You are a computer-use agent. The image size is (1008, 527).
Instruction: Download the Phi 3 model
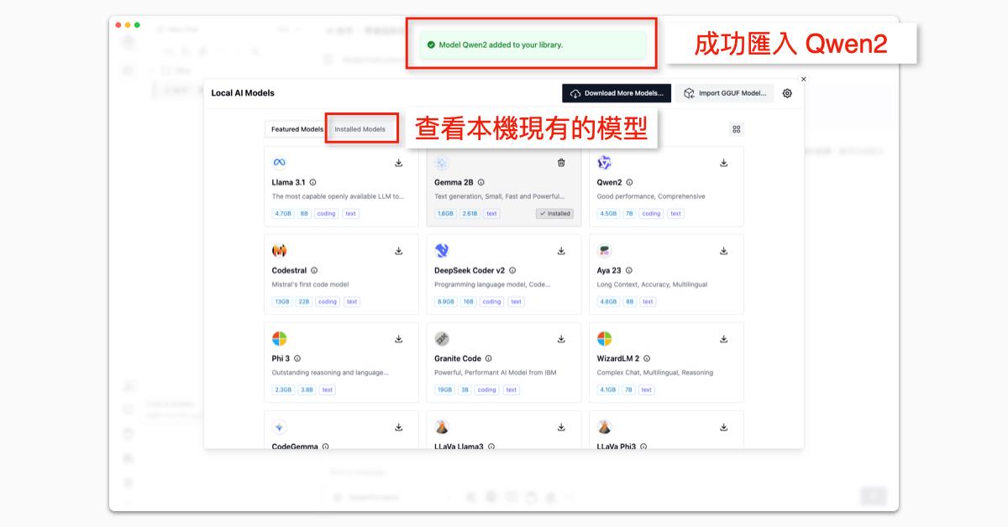[399, 339]
